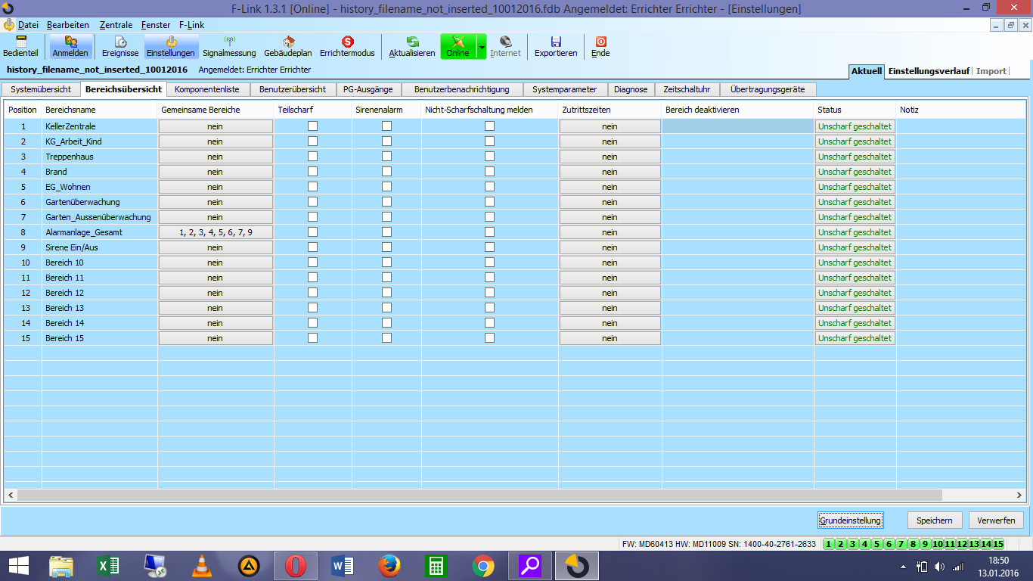
Task: Open Zutrittszeiten selector for EG_Wohnen
Action: (610, 187)
